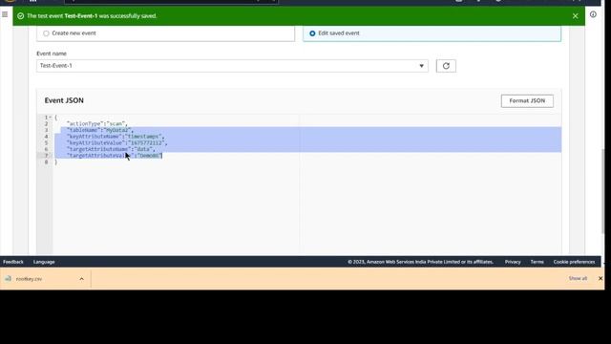
Task: Click the targetAttributeValue line in editor
Action: pyautogui.click(x=114, y=156)
